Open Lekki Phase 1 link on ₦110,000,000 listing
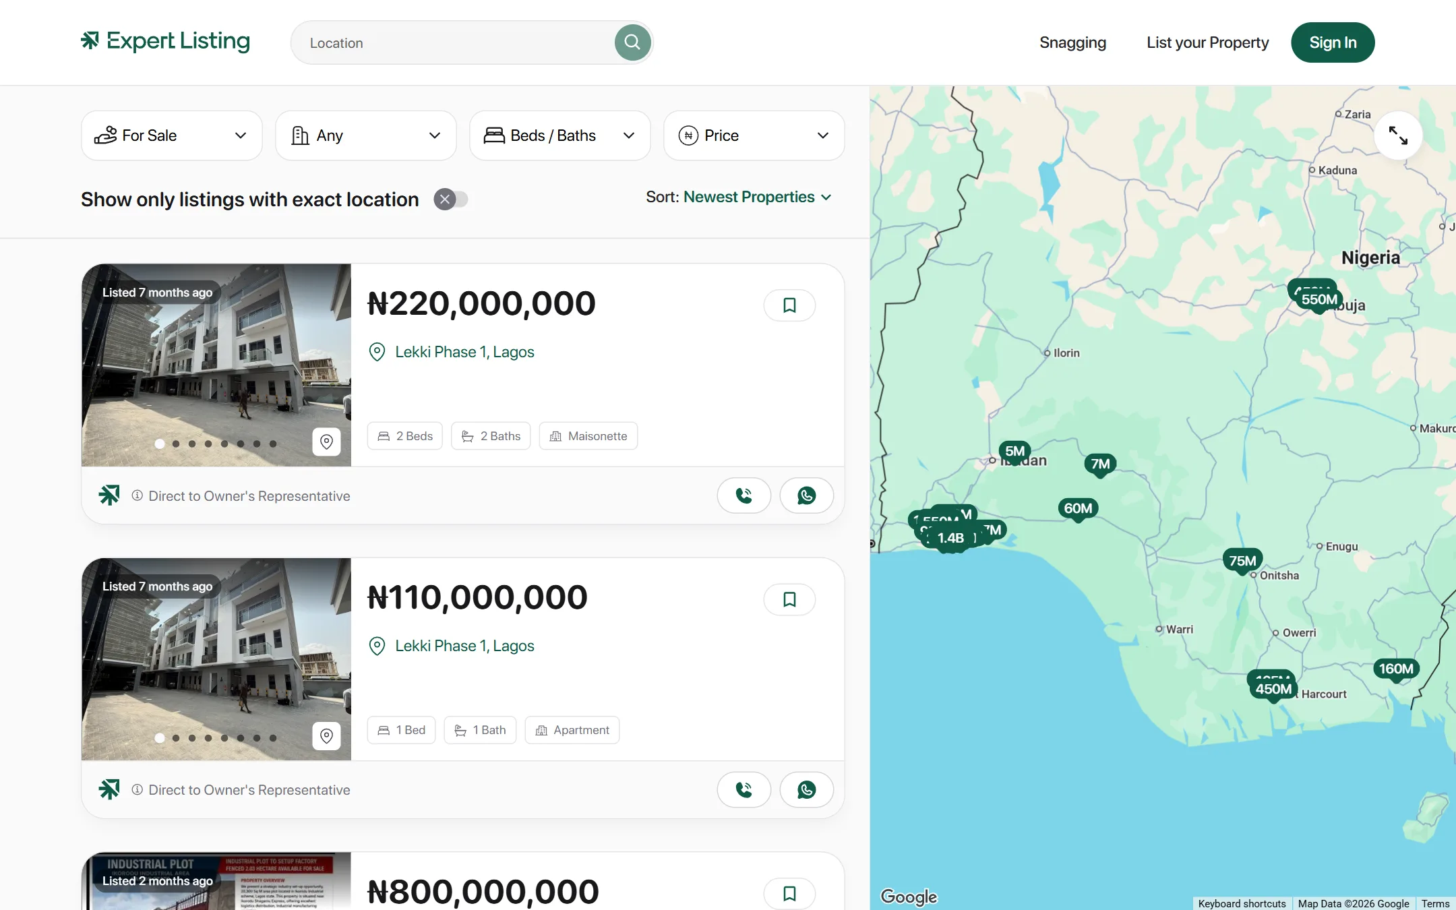Viewport: 1456px width, 910px height. click(x=464, y=646)
